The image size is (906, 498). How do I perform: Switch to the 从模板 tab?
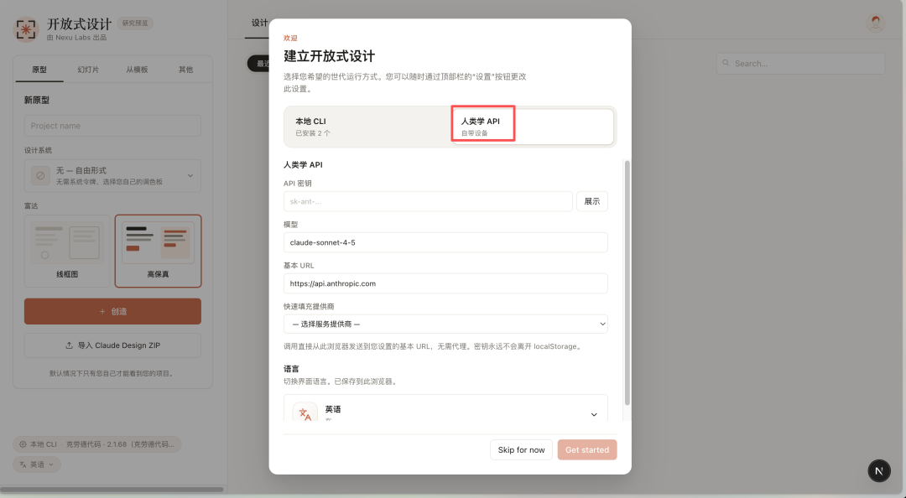(x=137, y=70)
